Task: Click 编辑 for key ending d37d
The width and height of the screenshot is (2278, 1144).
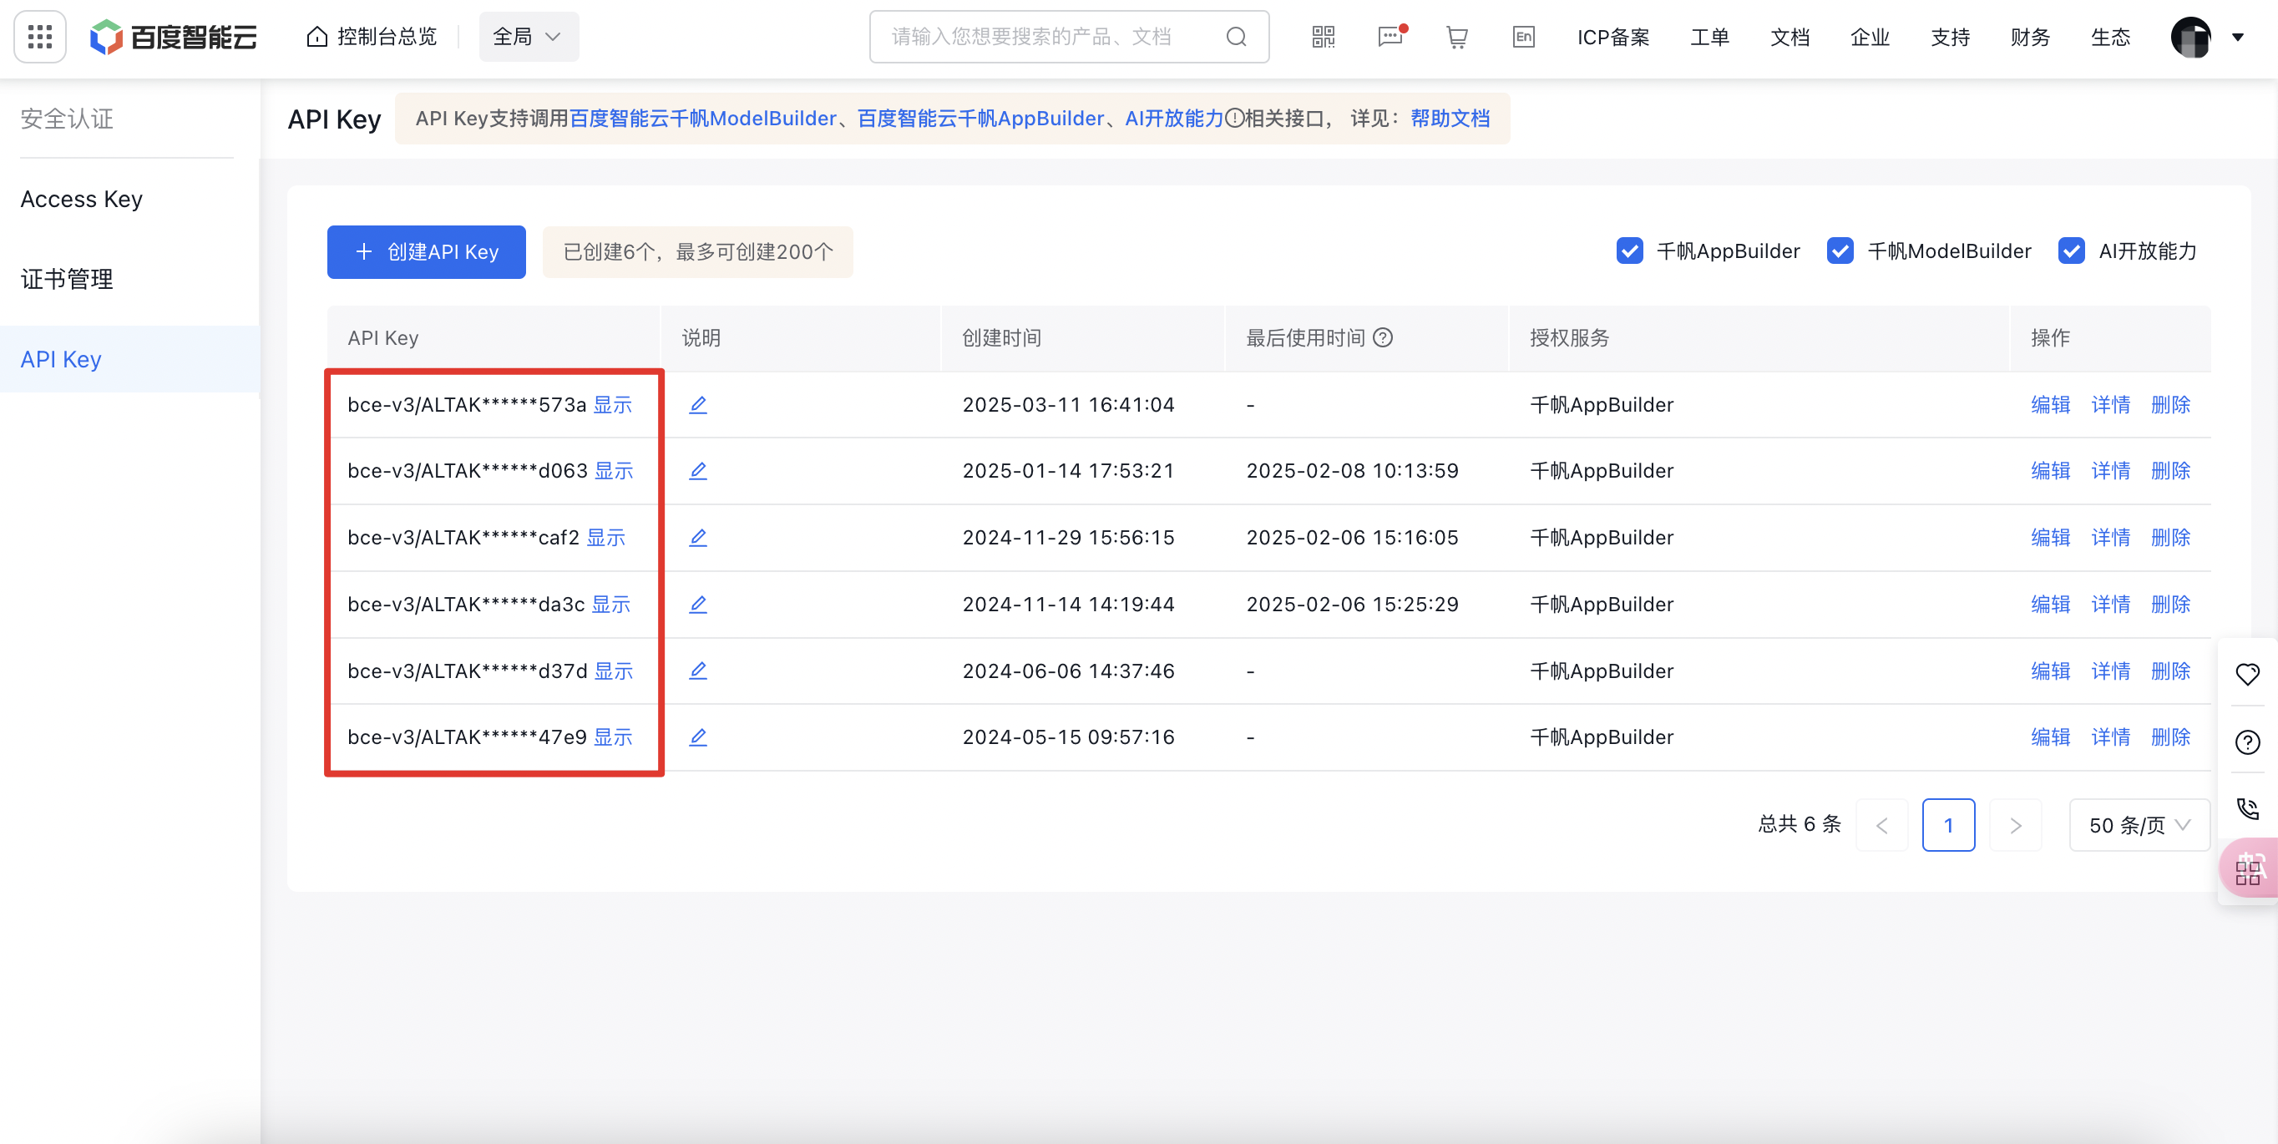Action: pos(2051,671)
